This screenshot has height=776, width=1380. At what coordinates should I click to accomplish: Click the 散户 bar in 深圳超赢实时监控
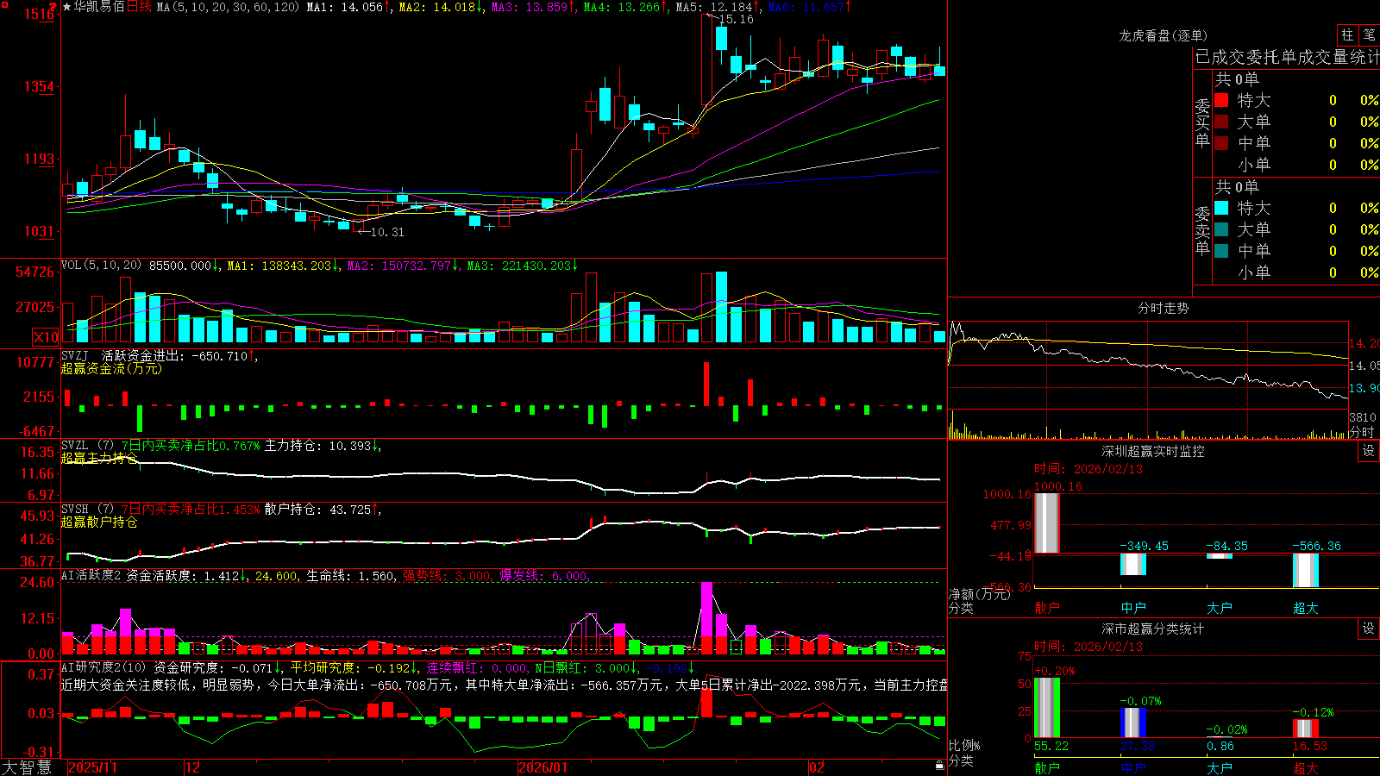(x=1046, y=523)
